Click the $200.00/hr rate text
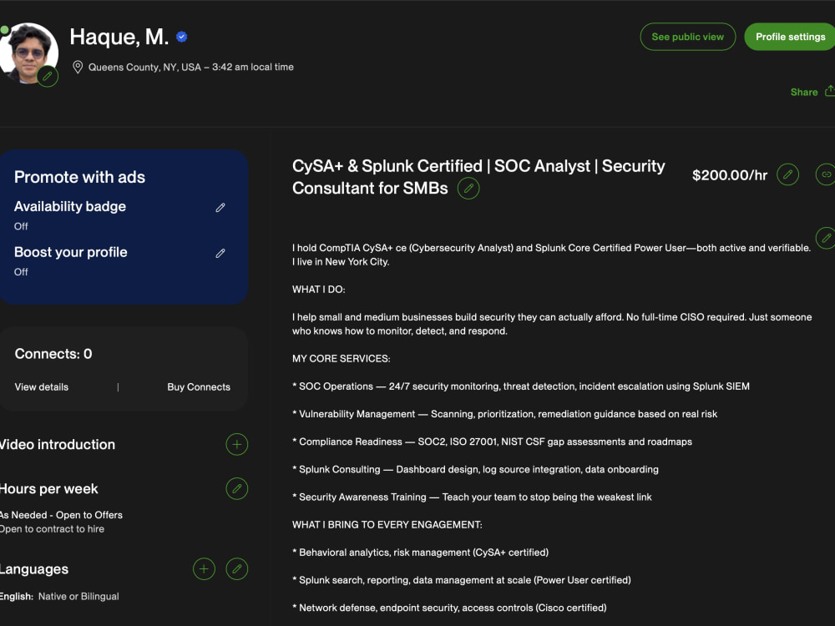 click(730, 175)
